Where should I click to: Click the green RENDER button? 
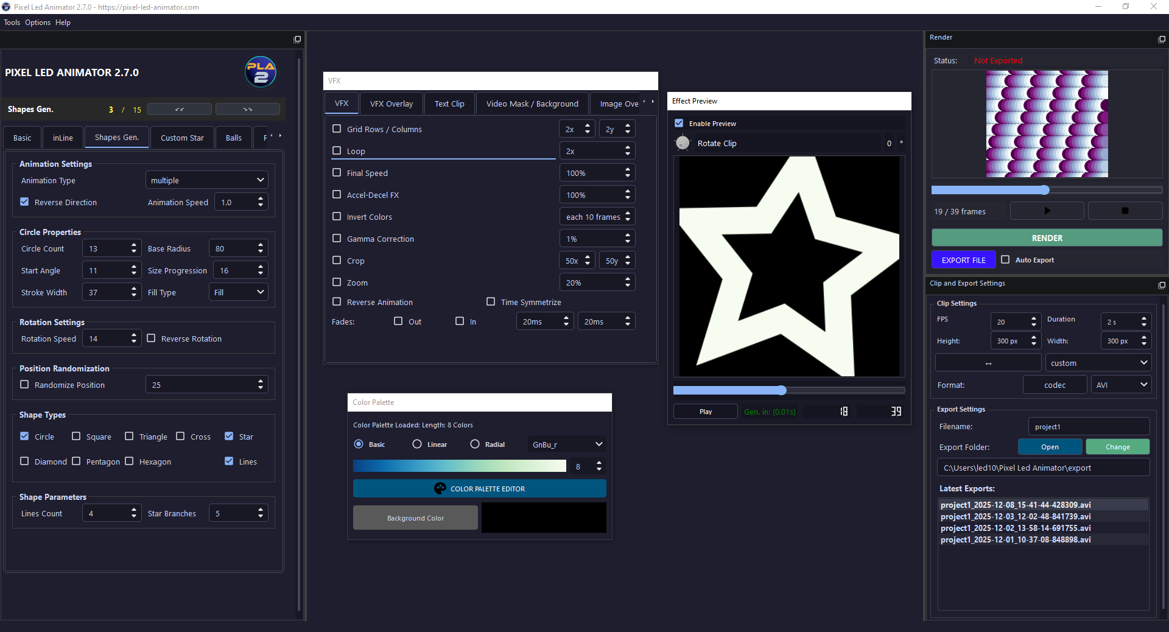coord(1046,238)
